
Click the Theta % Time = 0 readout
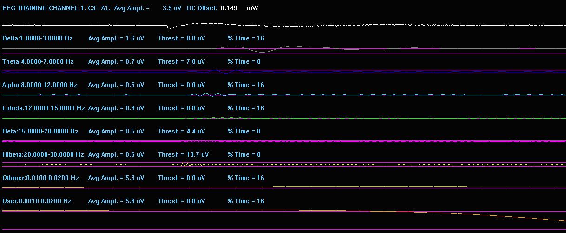click(x=244, y=62)
